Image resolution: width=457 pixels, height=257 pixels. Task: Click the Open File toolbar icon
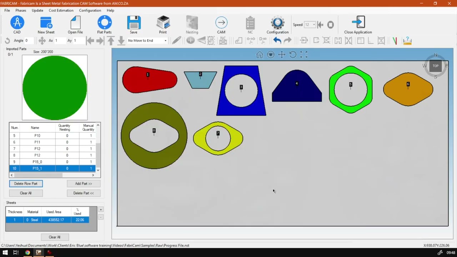tap(75, 23)
